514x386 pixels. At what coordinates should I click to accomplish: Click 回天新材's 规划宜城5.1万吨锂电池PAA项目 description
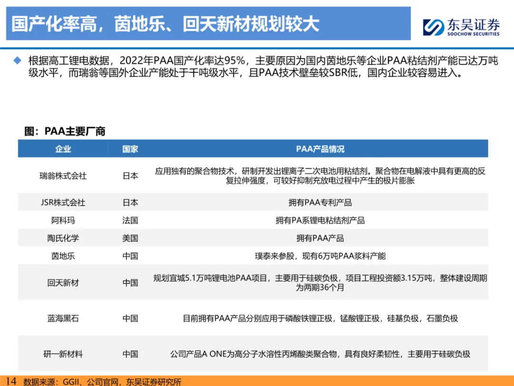tap(320, 283)
